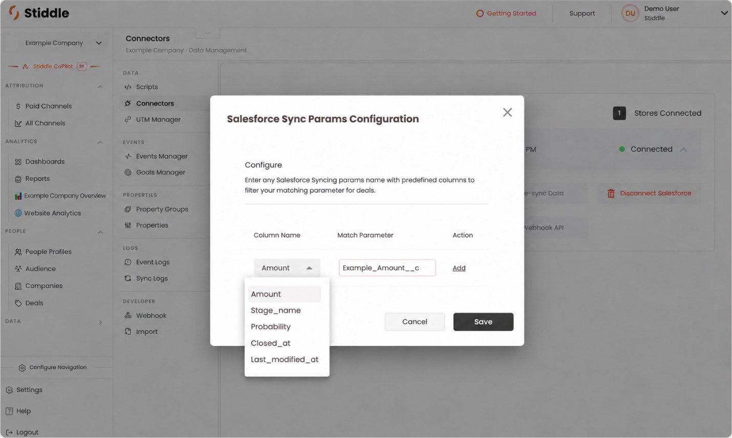Image resolution: width=732 pixels, height=438 pixels.
Task: Click the Property Groups icon
Action: point(128,209)
